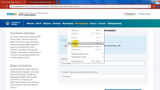Click the uploaded практика..pdf file name
160x90 pixels.
pyautogui.click(x=112, y=45)
